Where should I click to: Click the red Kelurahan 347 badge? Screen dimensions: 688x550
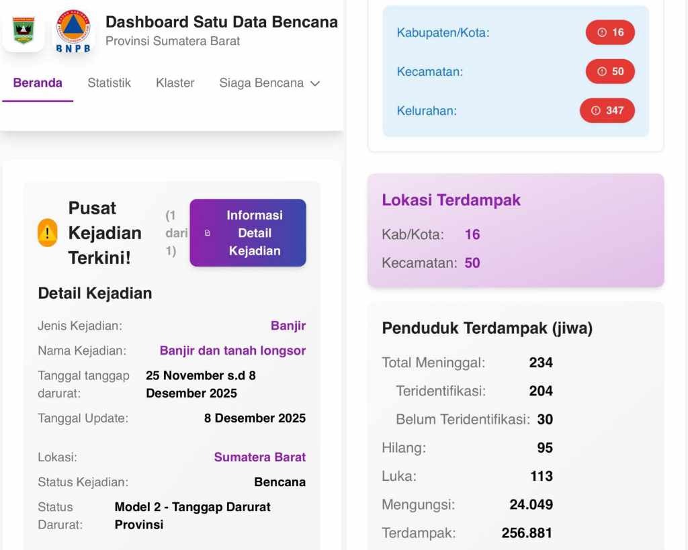point(607,110)
